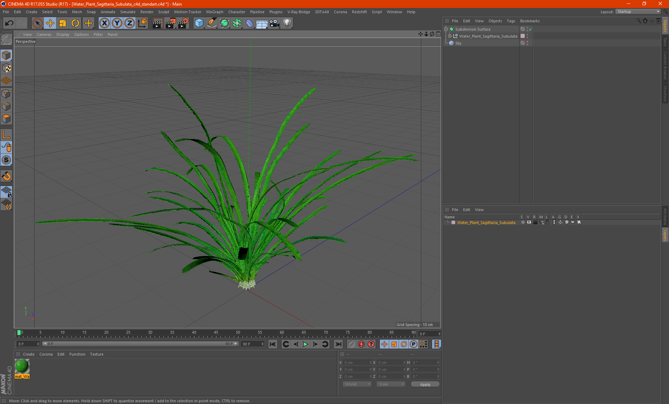Image resolution: width=669 pixels, height=404 pixels.
Task: Expand Water_Plant_Sagittaria_Subulata object node
Action: pos(449,36)
